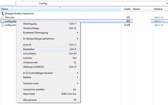Choose Ansicht to view file
The height and width of the screenshot is (105, 168).
coord(48,45)
